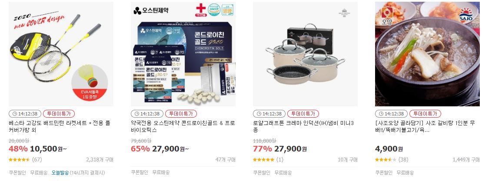Click the 오늘발송 same-day shipping label
This screenshot has width=482, height=181.
pos(60,173)
